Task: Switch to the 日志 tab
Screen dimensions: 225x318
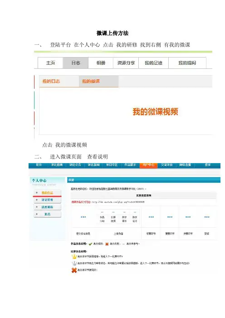Action: tap(76, 63)
